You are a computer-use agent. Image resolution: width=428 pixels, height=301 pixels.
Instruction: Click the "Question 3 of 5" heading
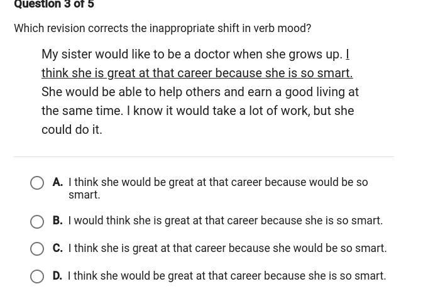pyautogui.click(x=54, y=4)
